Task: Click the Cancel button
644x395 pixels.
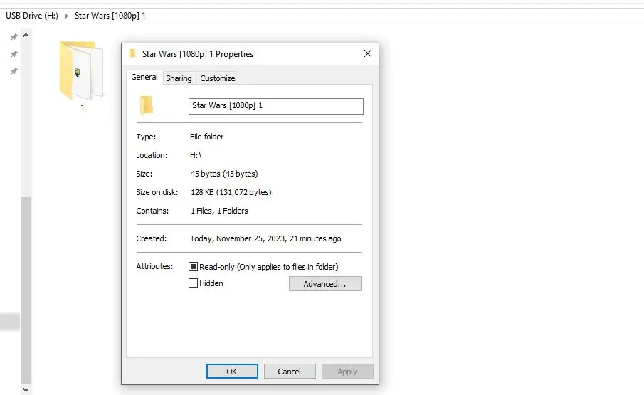Action: click(x=290, y=372)
